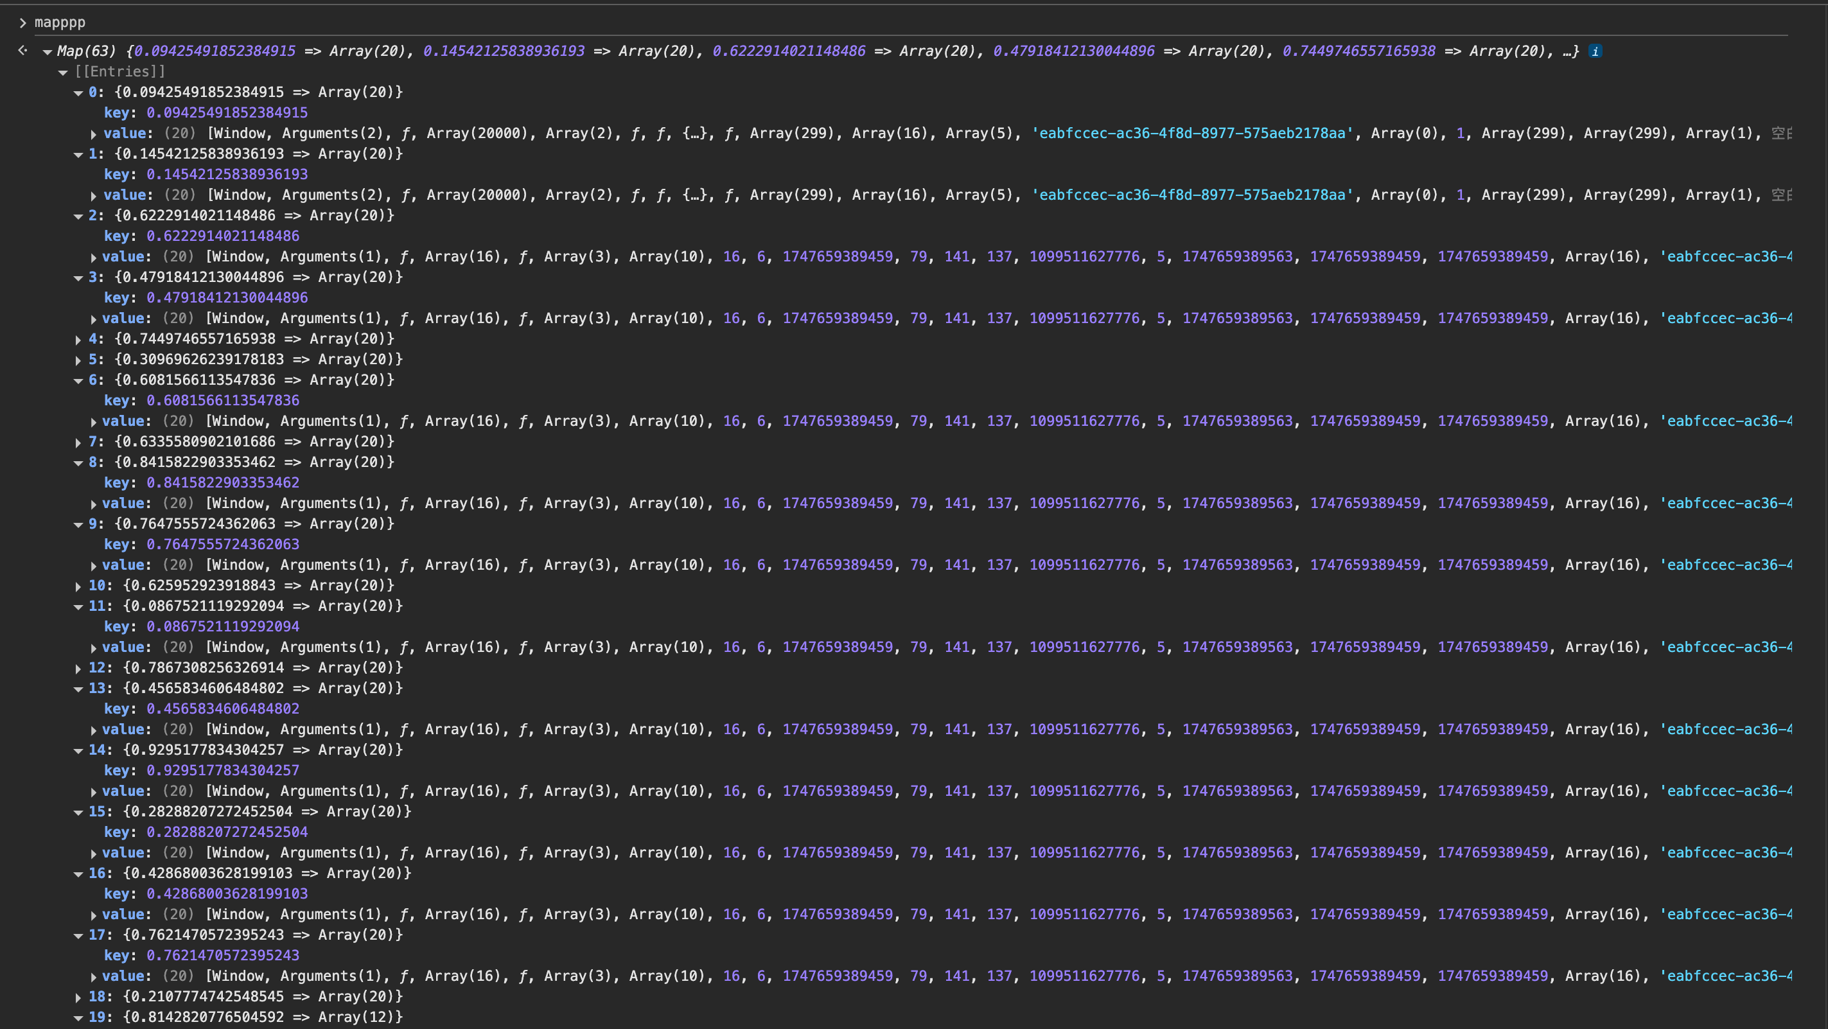Collapse entry 13 with key 0.4565834606484802

(x=79, y=689)
